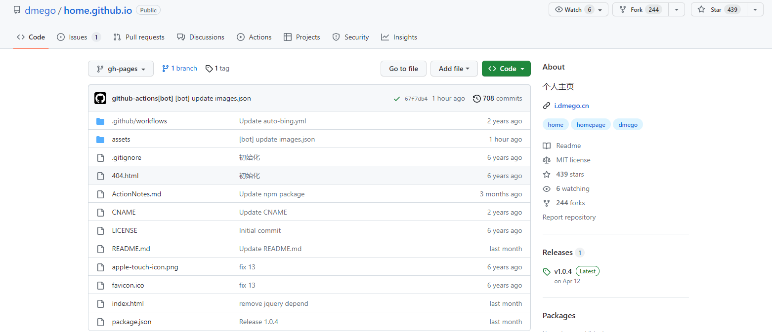Open the i.dmego.cn website link
The image size is (772, 332).
(x=571, y=106)
